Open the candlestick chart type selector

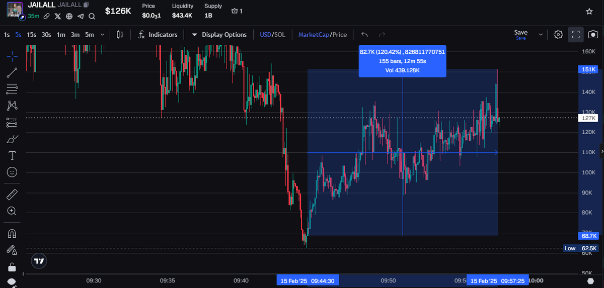click(120, 35)
